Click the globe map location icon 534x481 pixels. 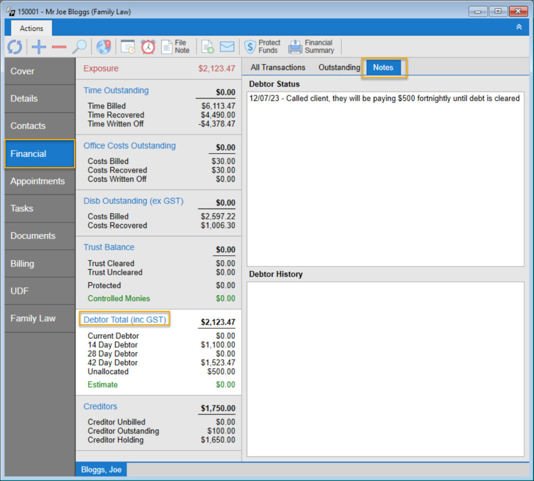104,46
